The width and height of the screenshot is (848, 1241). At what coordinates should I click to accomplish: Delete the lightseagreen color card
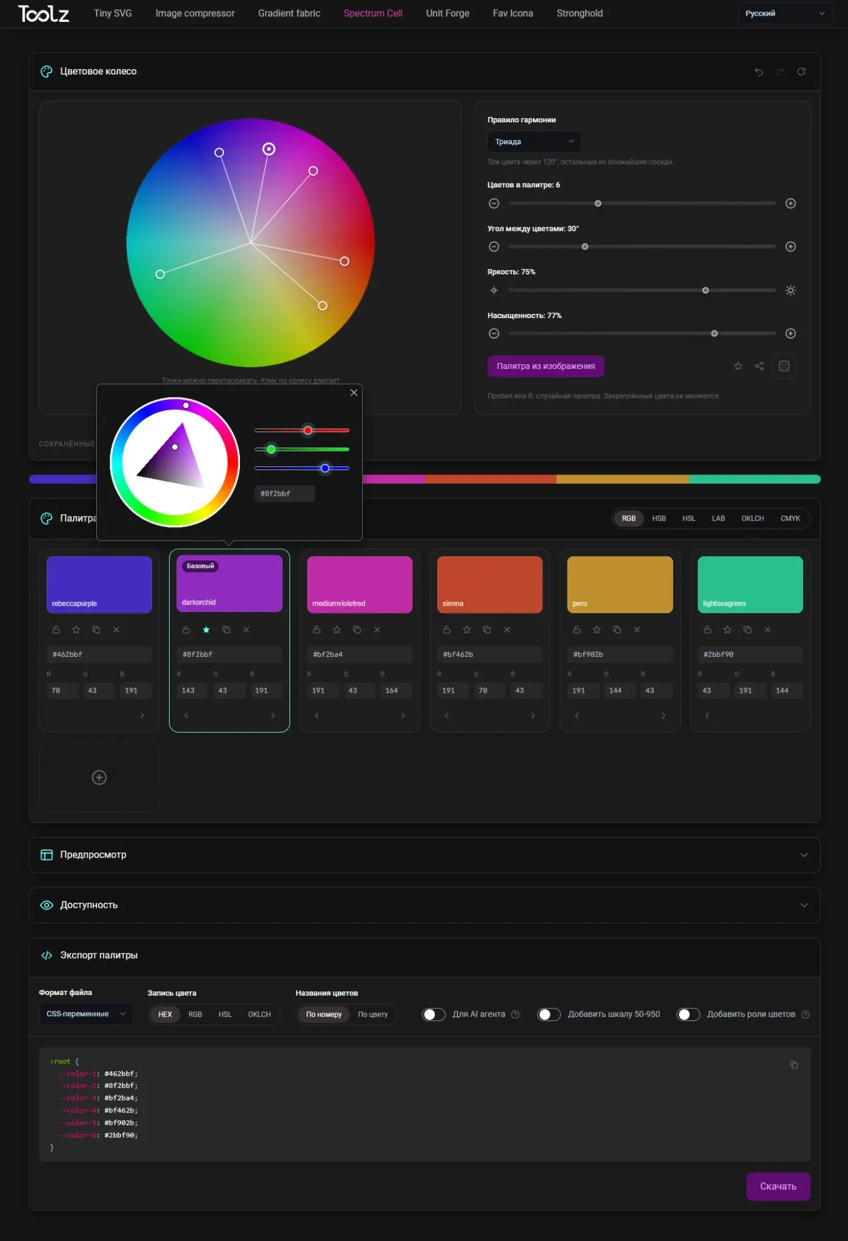(x=767, y=630)
